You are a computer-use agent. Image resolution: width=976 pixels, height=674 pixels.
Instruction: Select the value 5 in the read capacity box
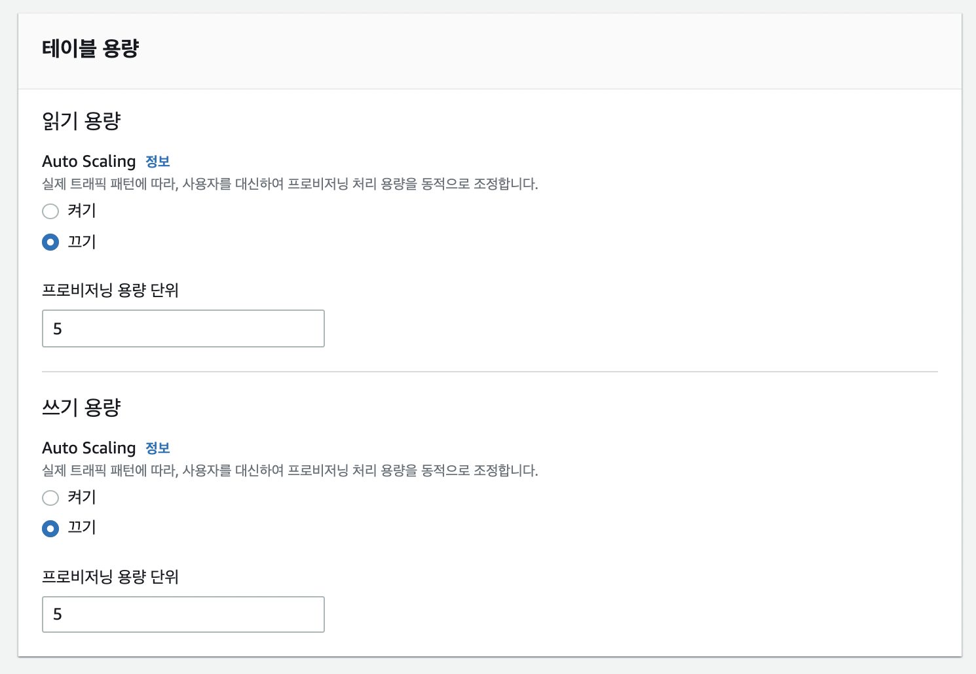[x=60, y=329]
